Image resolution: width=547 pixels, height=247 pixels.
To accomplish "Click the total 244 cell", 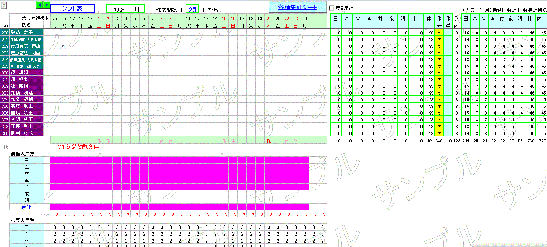I will tap(466, 141).
